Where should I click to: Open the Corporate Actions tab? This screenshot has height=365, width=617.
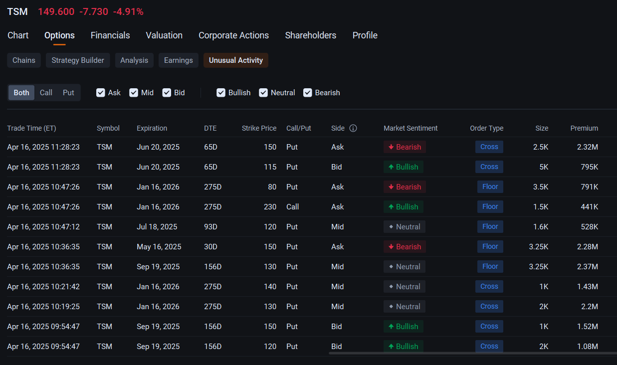(233, 35)
